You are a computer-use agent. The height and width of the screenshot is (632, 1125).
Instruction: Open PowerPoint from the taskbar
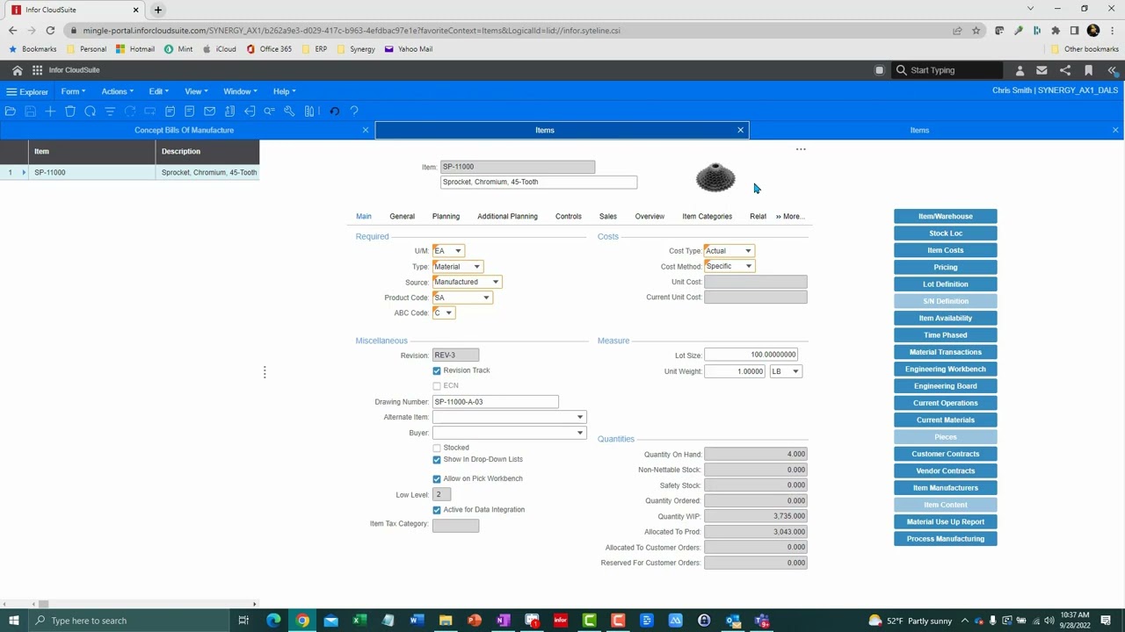[x=475, y=621]
